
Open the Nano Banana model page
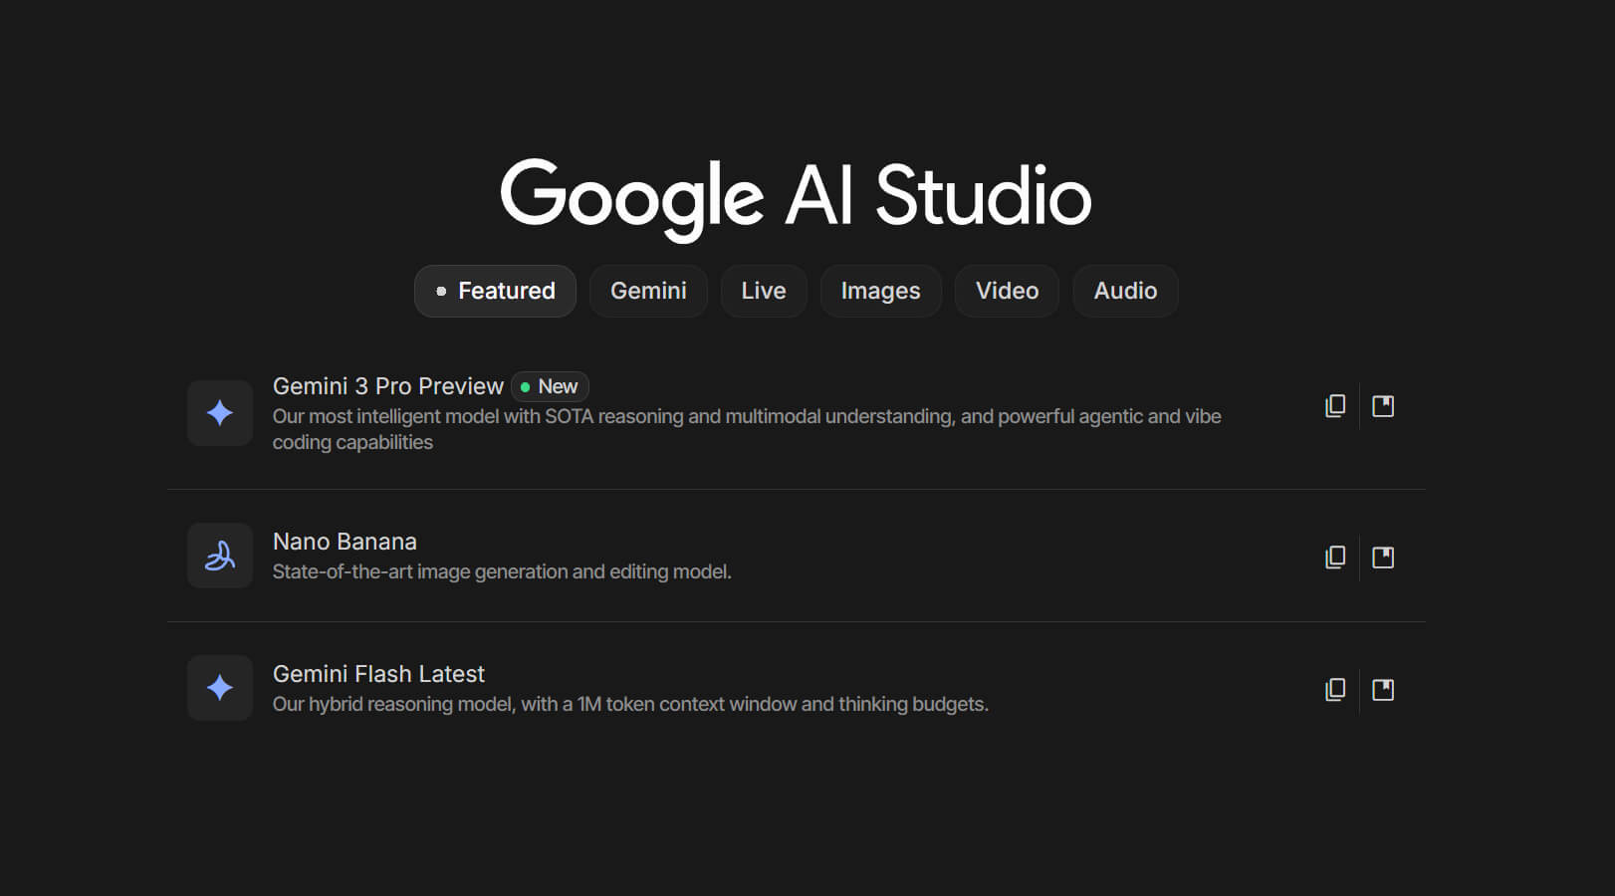click(x=346, y=541)
